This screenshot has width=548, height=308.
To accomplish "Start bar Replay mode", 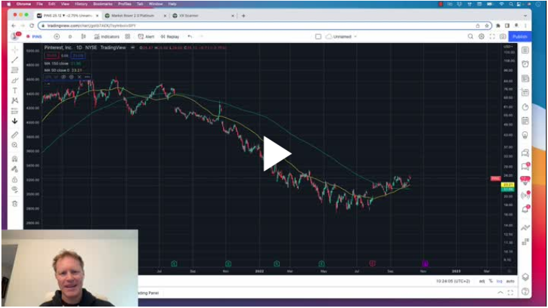I will pyautogui.click(x=170, y=37).
